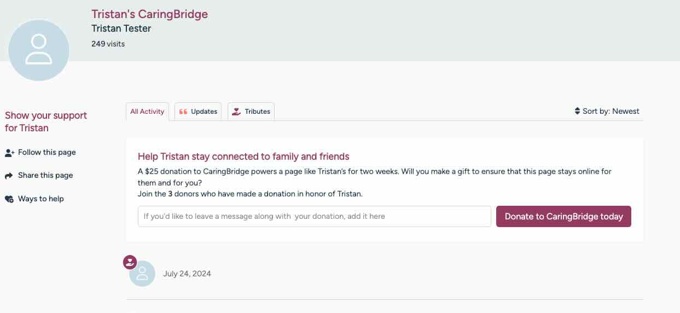Open the Sort by: Newest dropdown
The height and width of the screenshot is (313, 680).
click(x=607, y=111)
